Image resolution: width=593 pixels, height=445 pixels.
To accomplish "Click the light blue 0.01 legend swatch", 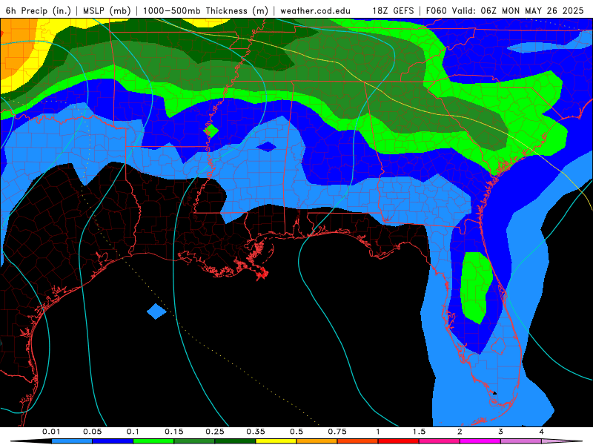I will coord(72,441).
